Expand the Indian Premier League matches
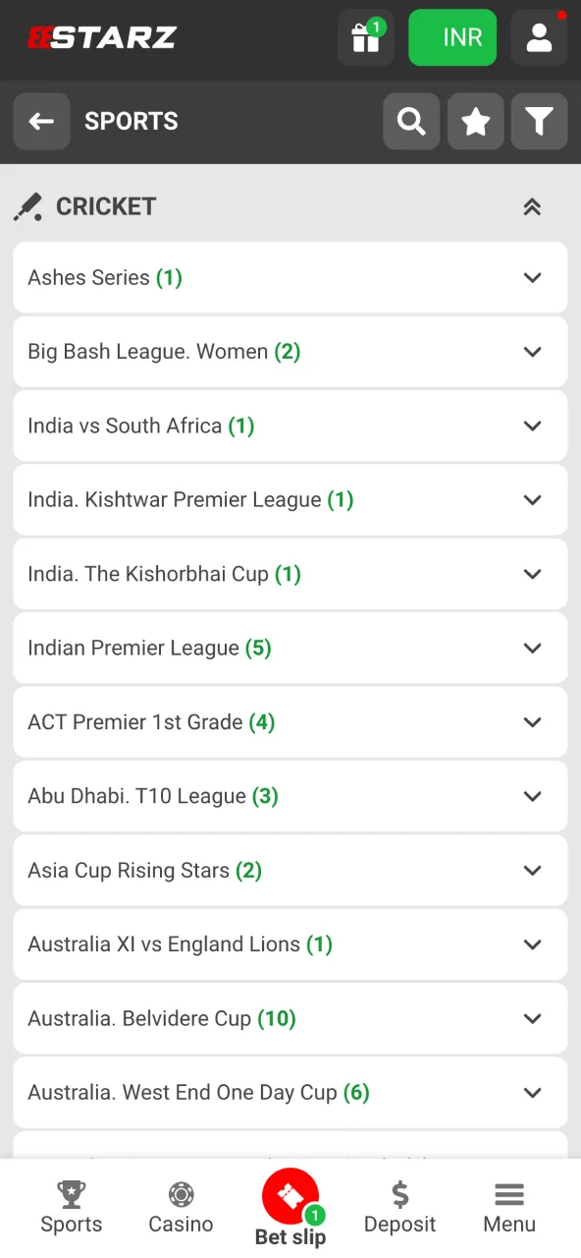The image size is (581, 1258). tap(290, 648)
